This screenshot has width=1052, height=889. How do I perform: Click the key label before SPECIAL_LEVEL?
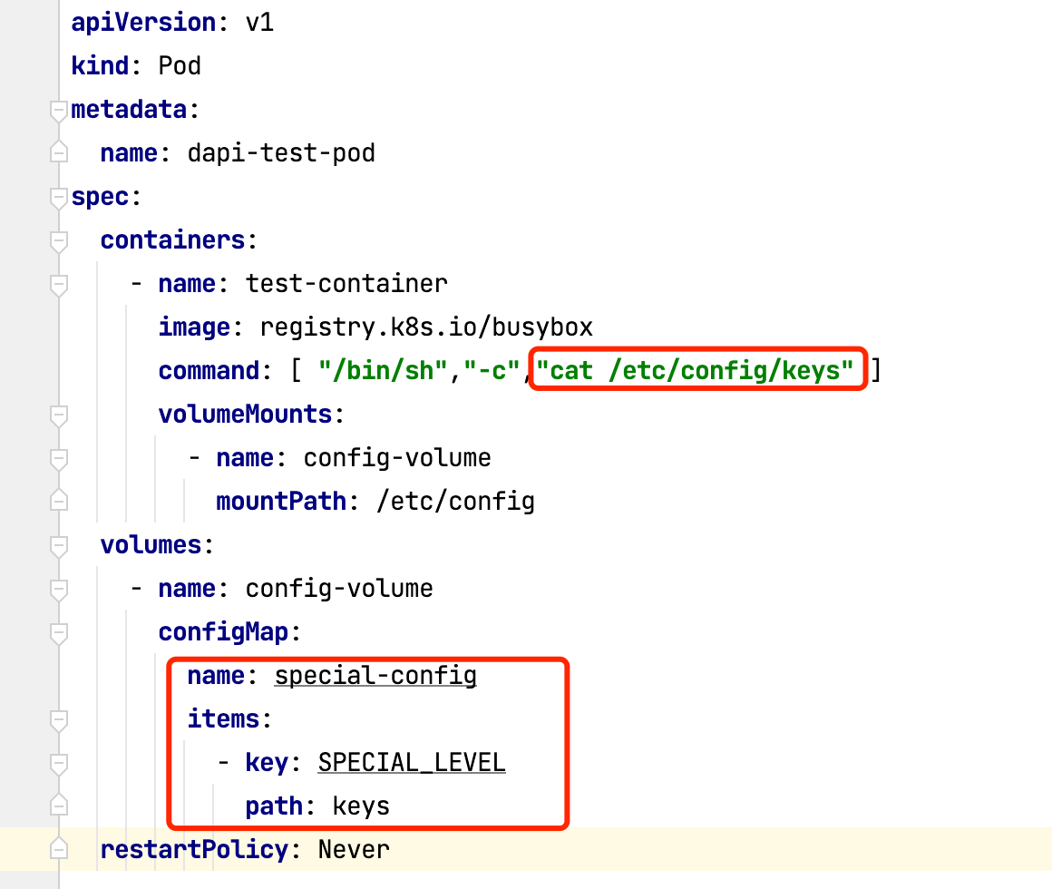pos(267,763)
